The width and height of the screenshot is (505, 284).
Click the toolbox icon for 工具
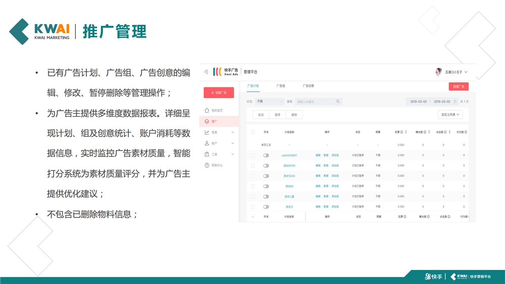click(x=207, y=154)
